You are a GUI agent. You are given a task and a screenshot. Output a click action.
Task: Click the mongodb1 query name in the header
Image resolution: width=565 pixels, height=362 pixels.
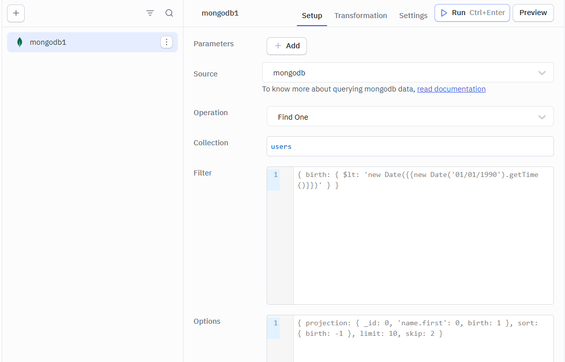click(x=220, y=13)
